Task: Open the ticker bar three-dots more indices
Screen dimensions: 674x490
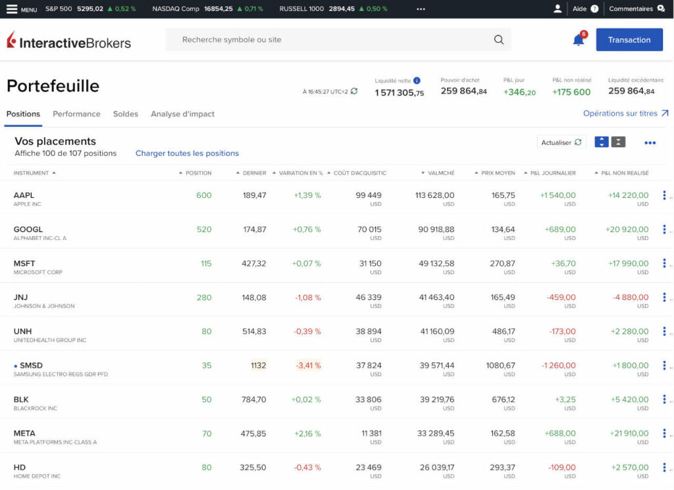Action: pyautogui.click(x=421, y=9)
